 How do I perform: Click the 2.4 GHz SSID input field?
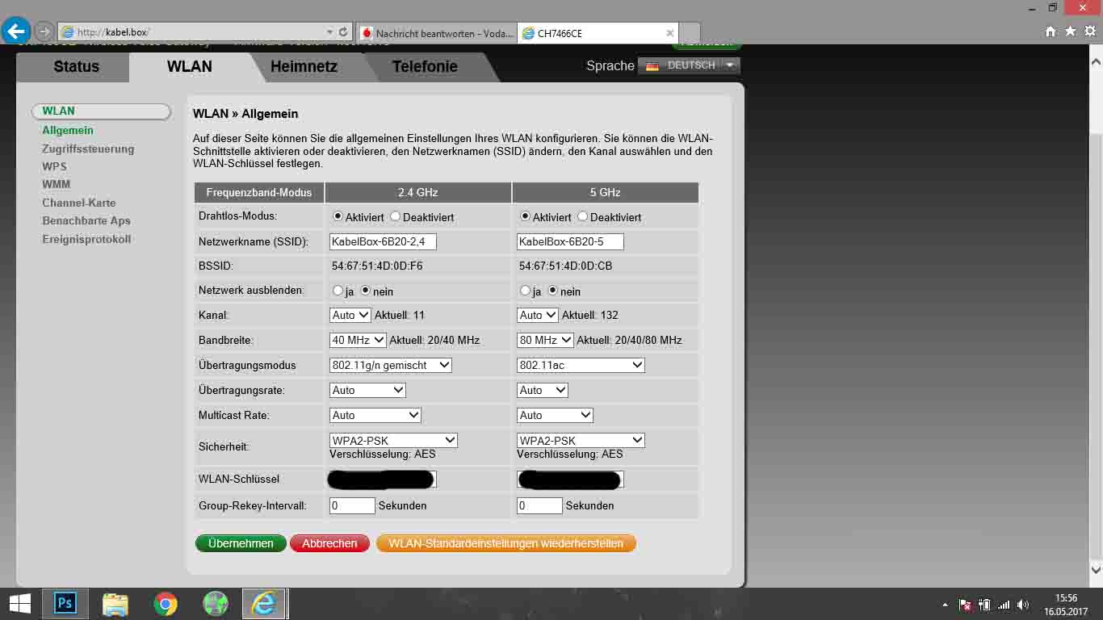(382, 241)
